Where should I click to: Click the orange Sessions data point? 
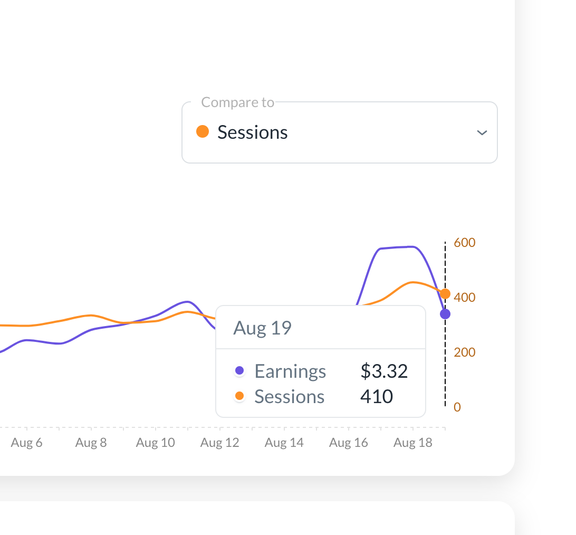coord(445,294)
